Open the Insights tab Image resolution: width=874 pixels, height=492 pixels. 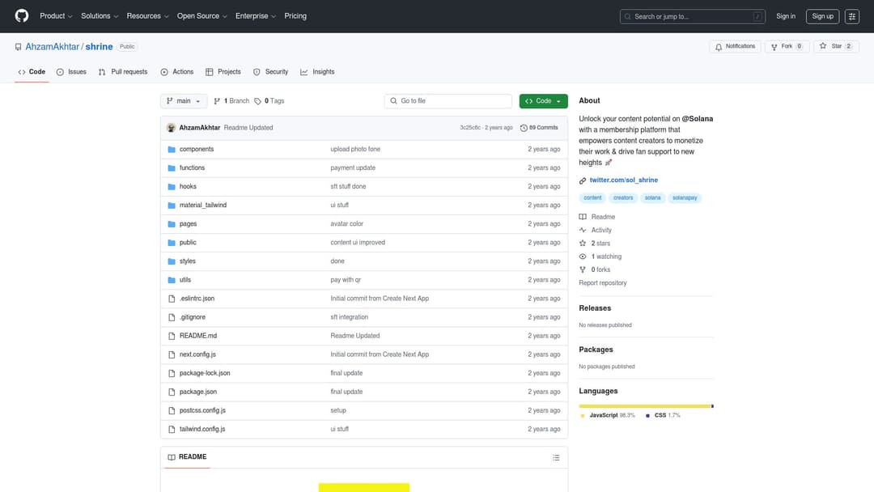pos(317,72)
